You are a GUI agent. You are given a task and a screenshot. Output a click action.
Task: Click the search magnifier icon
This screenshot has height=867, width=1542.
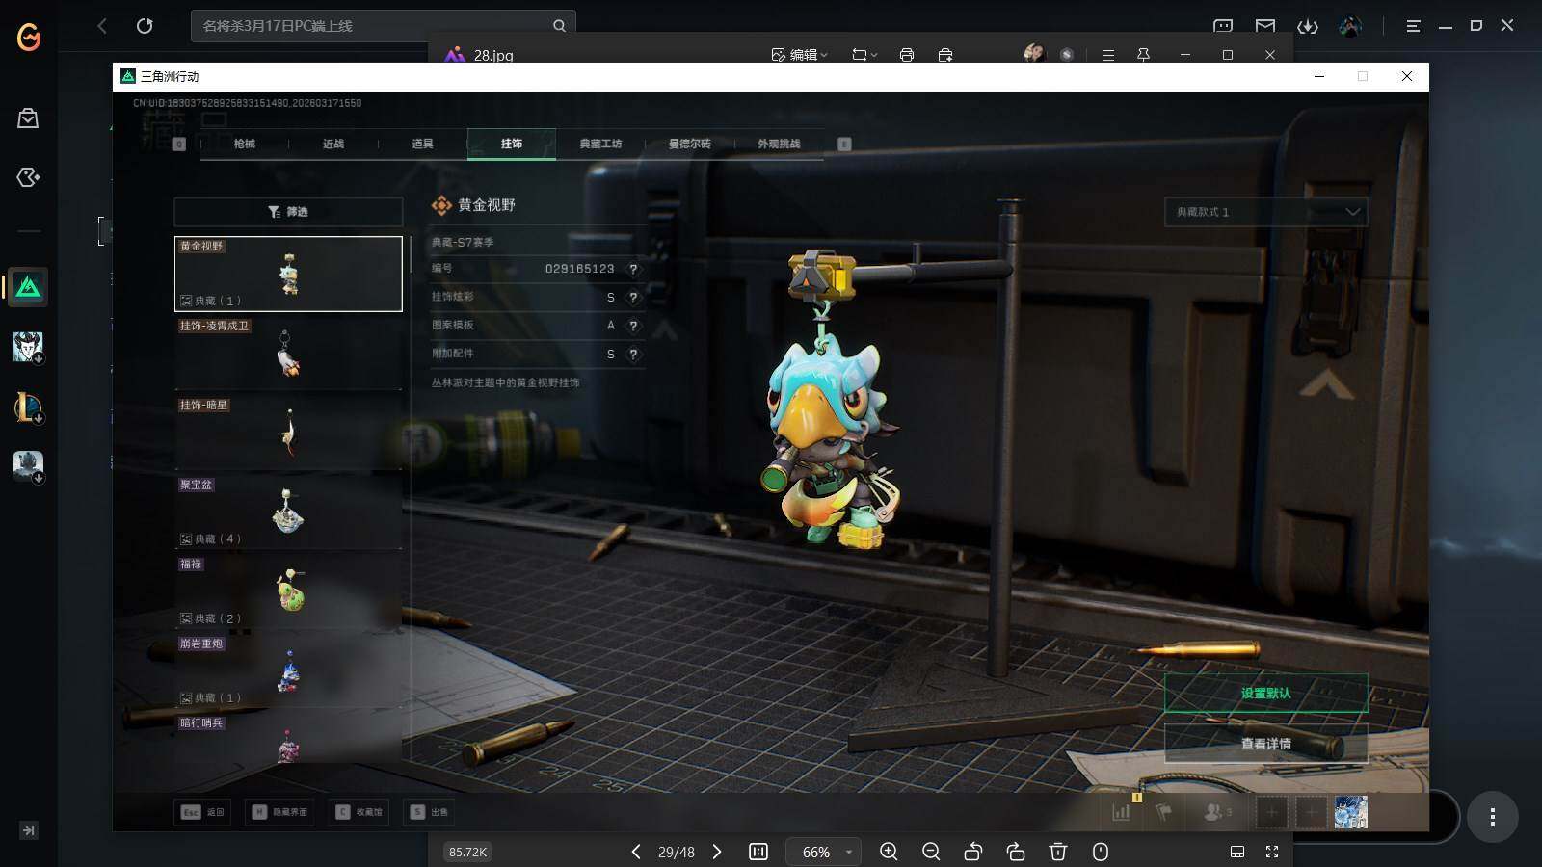(x=559, y=26)
